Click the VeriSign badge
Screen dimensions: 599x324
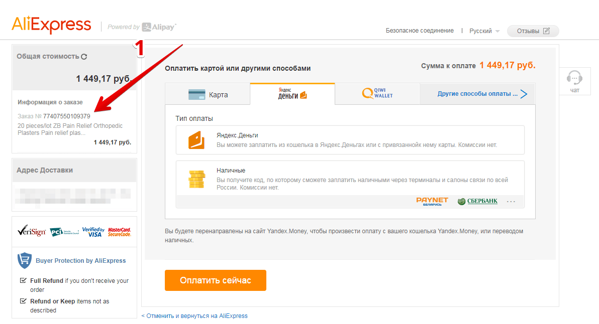(31, 231)
